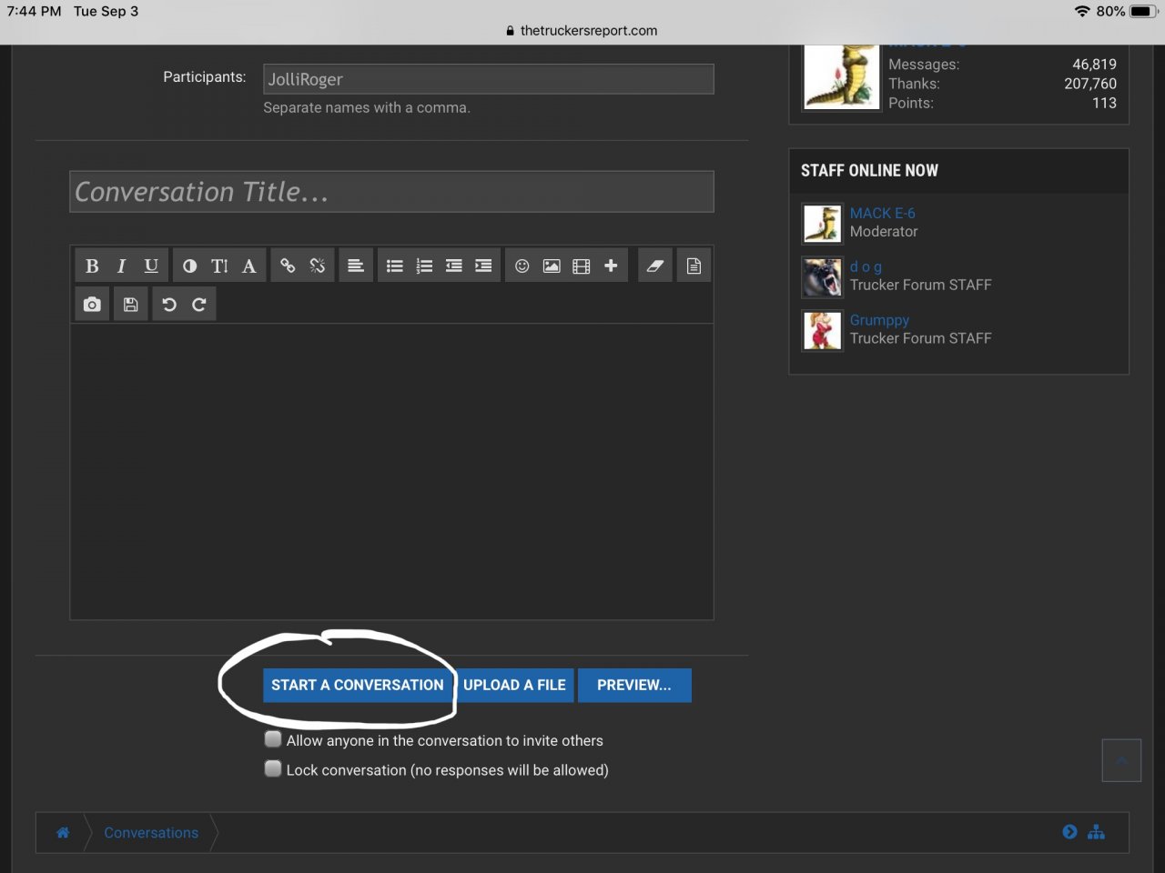Image resolution: width=1165 pixels, height=873 pixels.
Task: Open MACK E-6 moderator profile
Action: (x=882, y=213)
